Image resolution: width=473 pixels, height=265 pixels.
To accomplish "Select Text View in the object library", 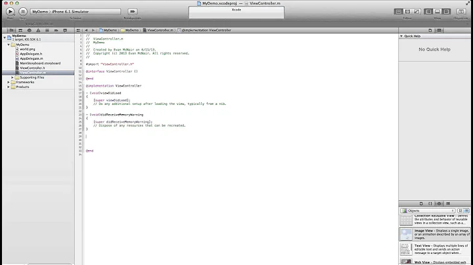I will [x=435, y=249].
